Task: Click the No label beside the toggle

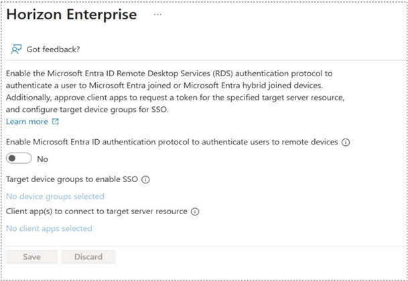Action: (42, 159)
